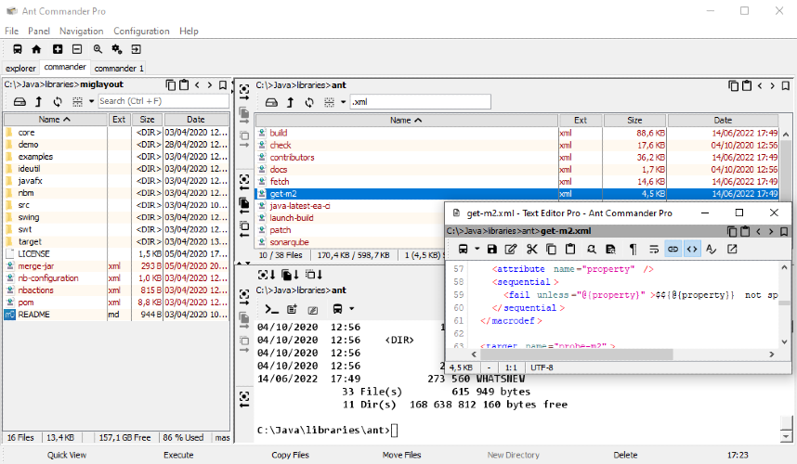Open the terminal prompt icon in ant console

(x=271, y=309)
